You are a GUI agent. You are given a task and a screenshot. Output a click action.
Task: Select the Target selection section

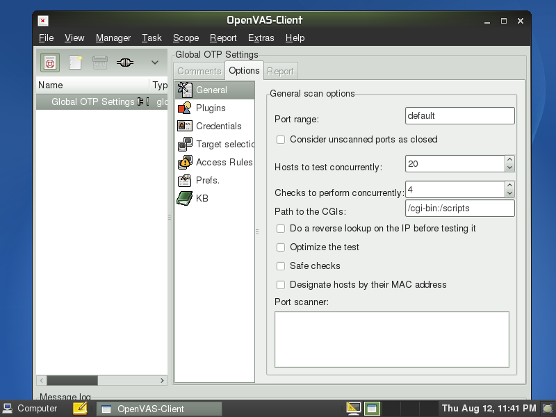[225, 144]
